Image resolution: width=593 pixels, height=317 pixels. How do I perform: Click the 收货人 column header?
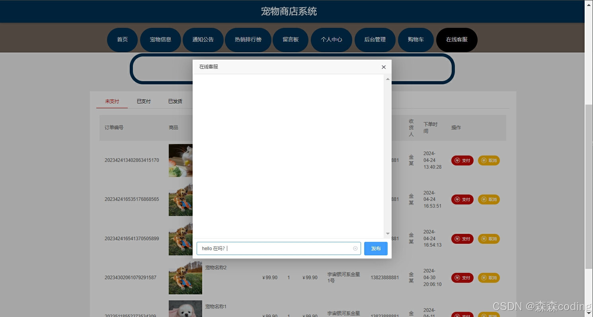click(x=411, y=128)
